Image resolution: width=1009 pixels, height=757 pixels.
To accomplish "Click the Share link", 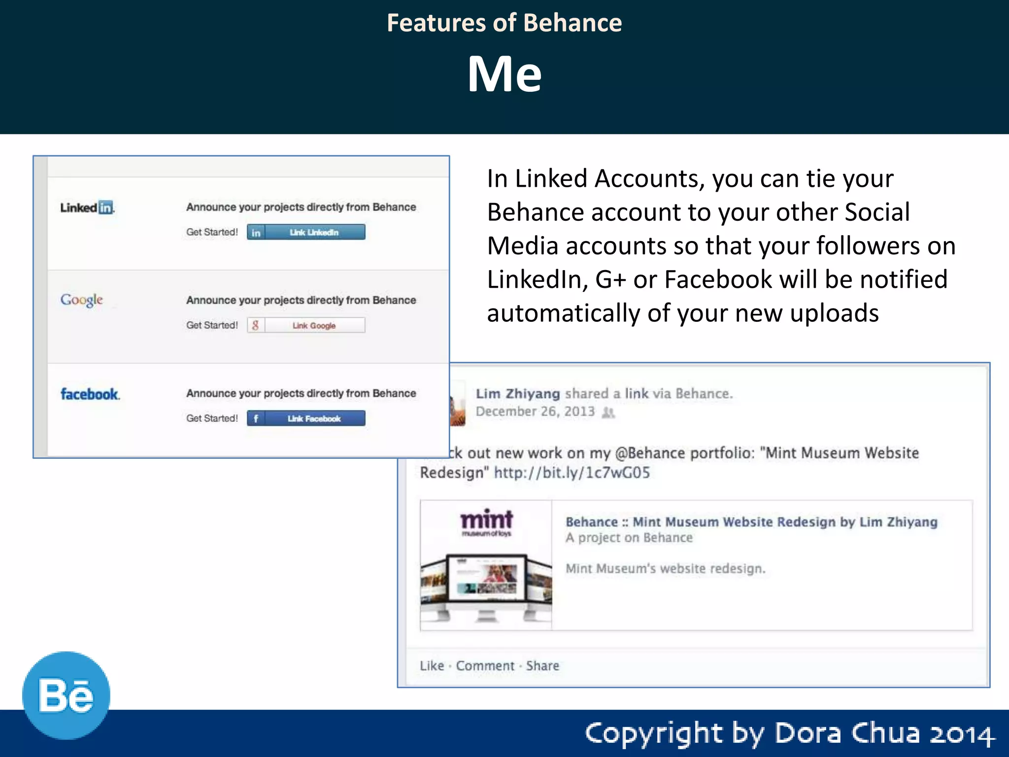I will click(x=542, y=666).
